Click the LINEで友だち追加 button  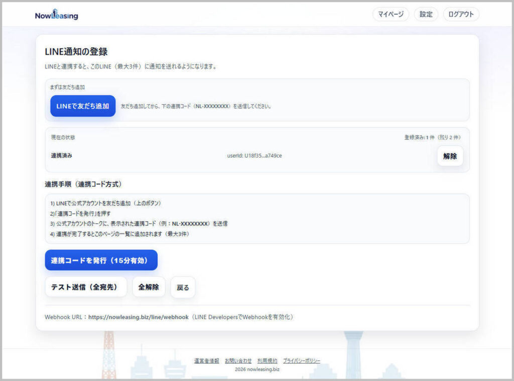[x=82, y=106]
